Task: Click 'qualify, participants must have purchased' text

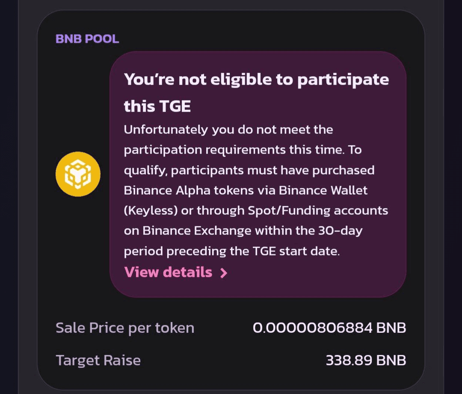Action: (x=249, y=170)
